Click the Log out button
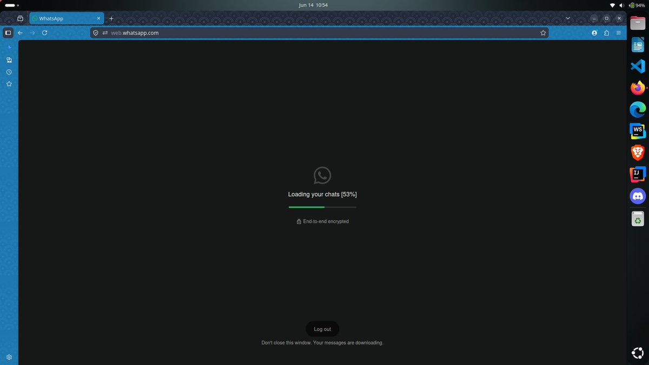The height and width of the screenshot is (365, 649). 322,329
